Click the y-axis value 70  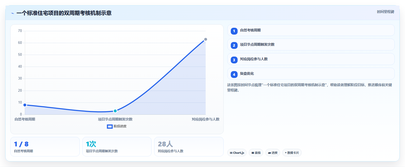20,31
